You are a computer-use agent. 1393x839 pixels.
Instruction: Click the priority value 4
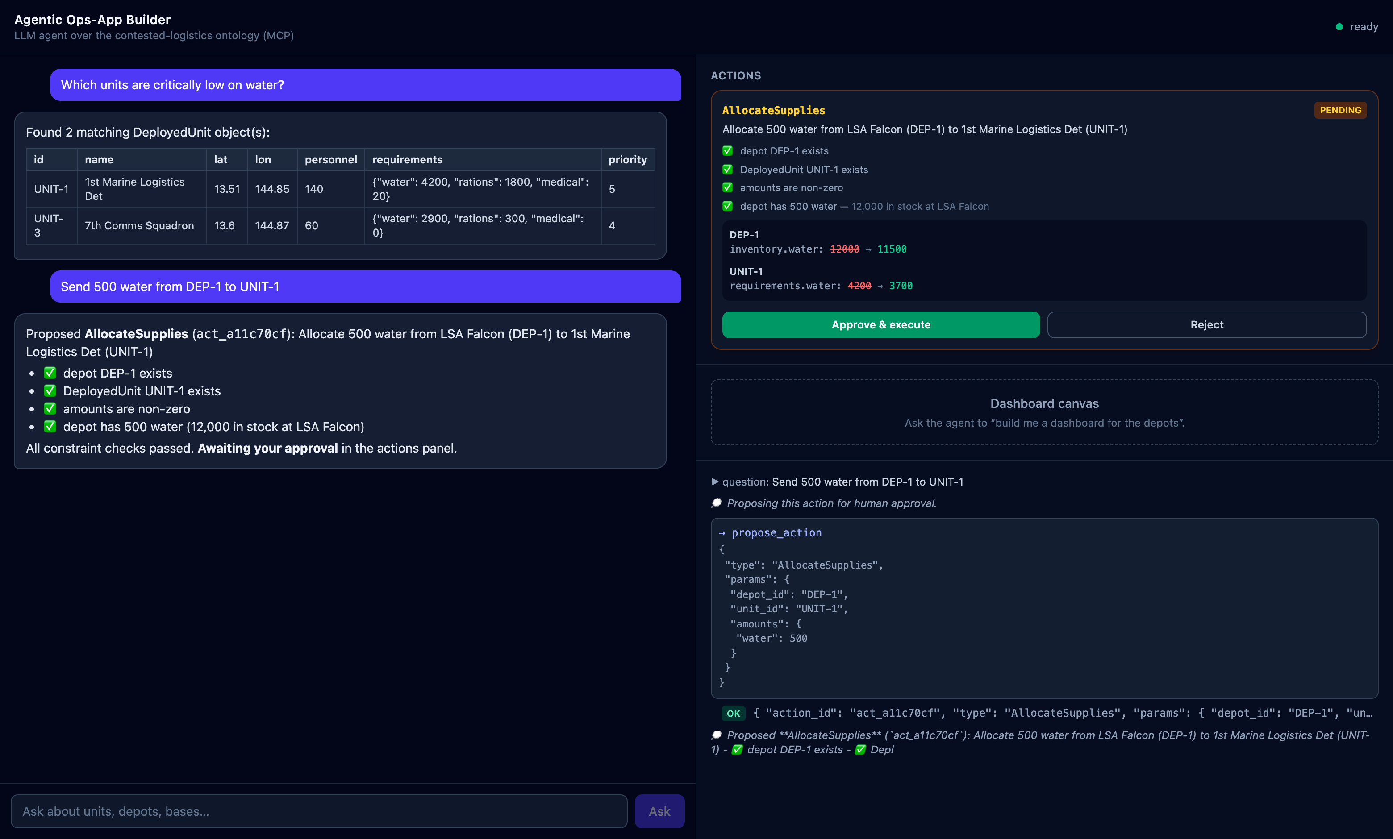[x=628, y=225]
